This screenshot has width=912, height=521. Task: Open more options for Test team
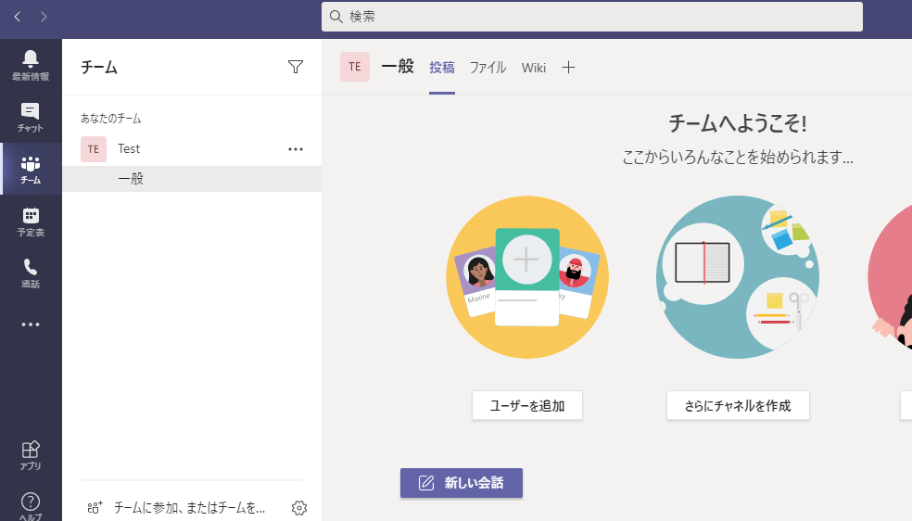click(x=296, y=148)
